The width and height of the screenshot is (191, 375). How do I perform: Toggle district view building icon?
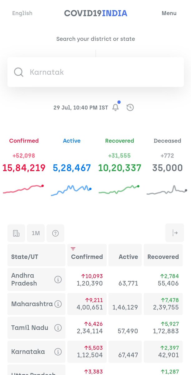click(x=16, y=233)
